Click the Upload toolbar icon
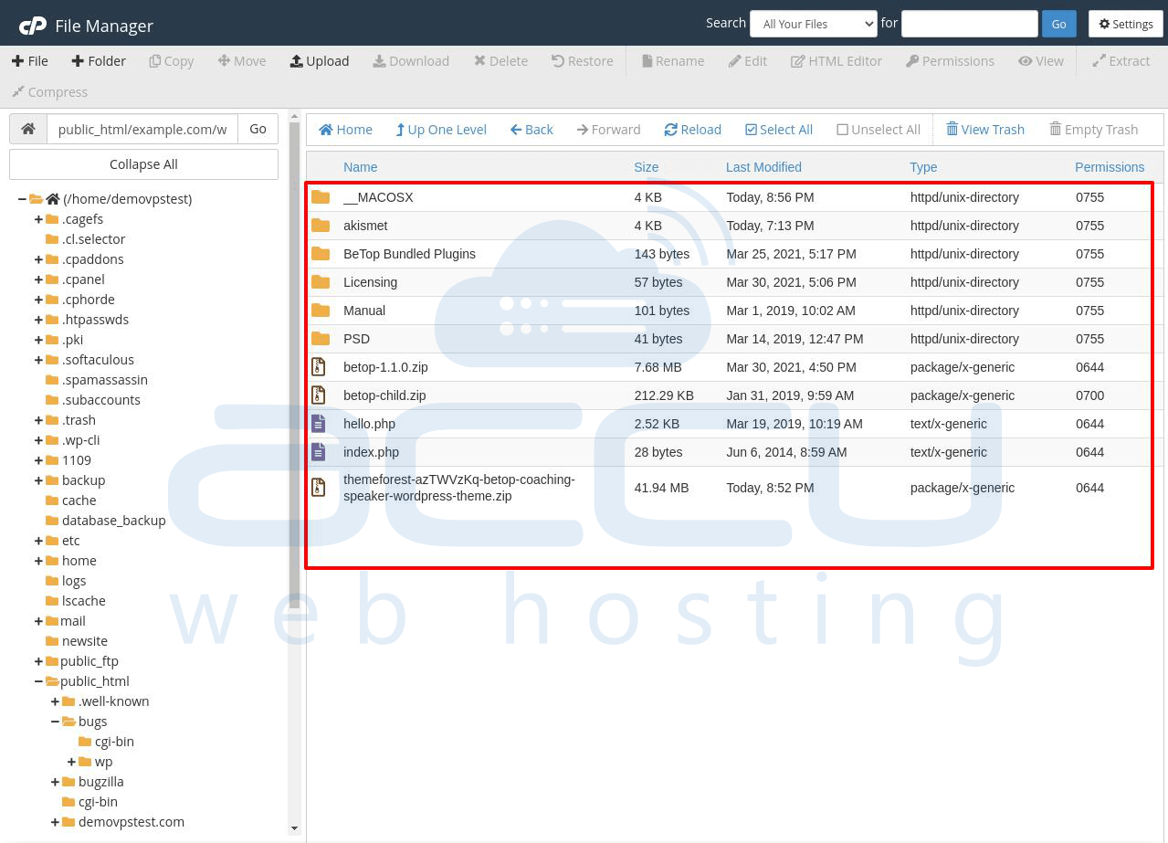Image resolution: width=1168 pixels, height=843 pixels. coord(296,61)
